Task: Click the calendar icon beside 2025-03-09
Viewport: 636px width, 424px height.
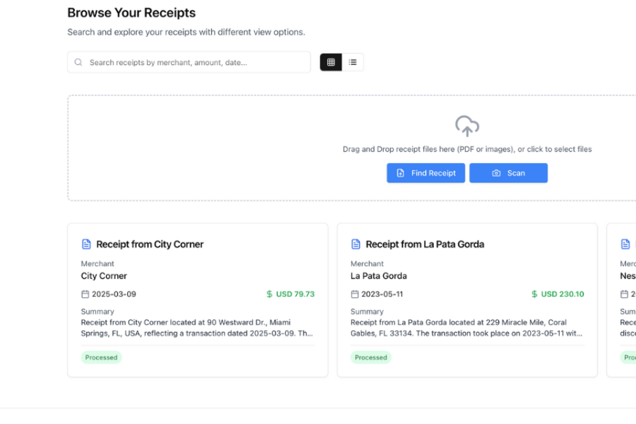Action: point(85,294)
